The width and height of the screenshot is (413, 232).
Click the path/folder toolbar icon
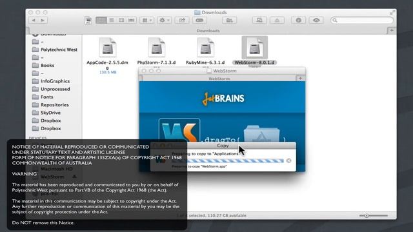point(230,20)
